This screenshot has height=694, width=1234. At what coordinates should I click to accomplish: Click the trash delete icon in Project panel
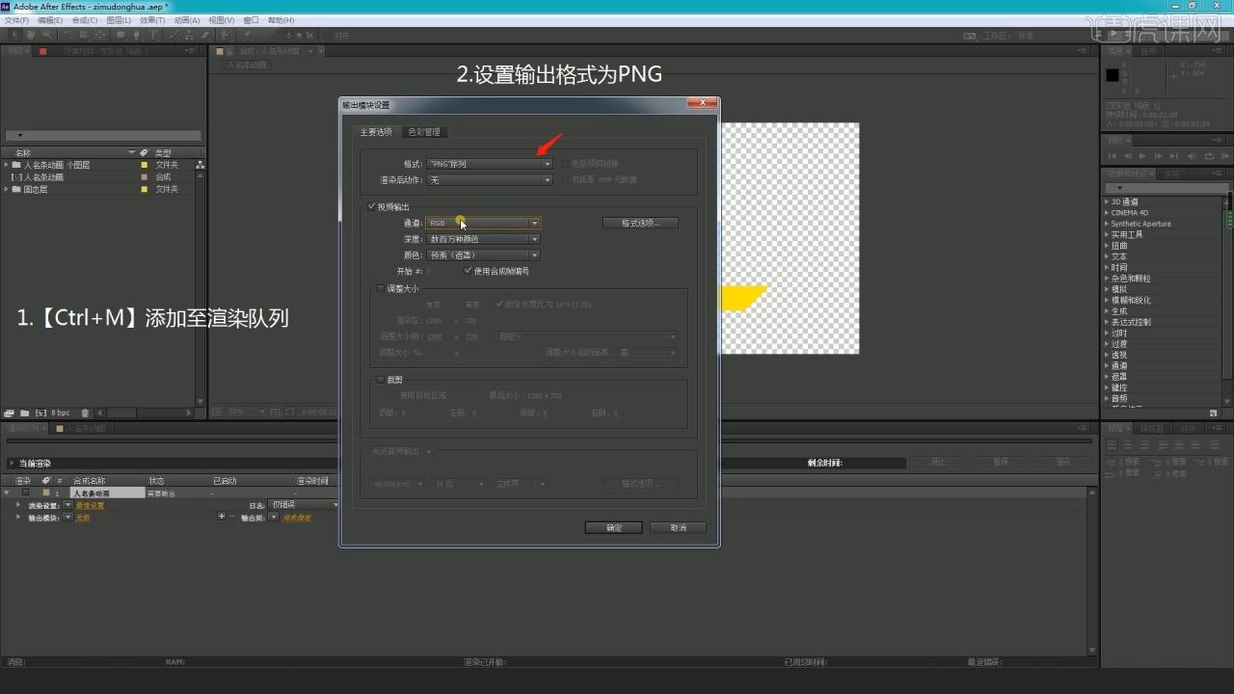tap(85, 413)
